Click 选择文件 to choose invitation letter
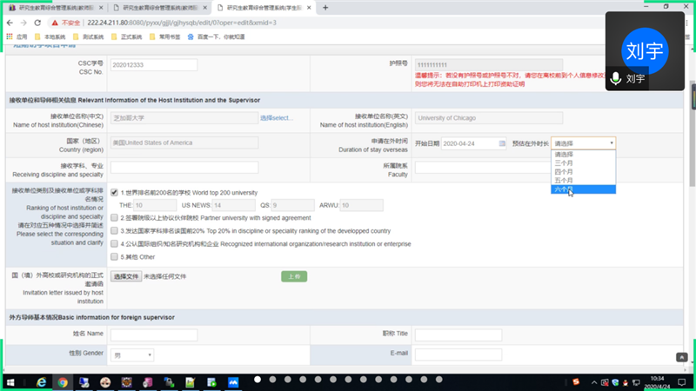This screenshot has width=696, height=391. [x=126, y=276]
